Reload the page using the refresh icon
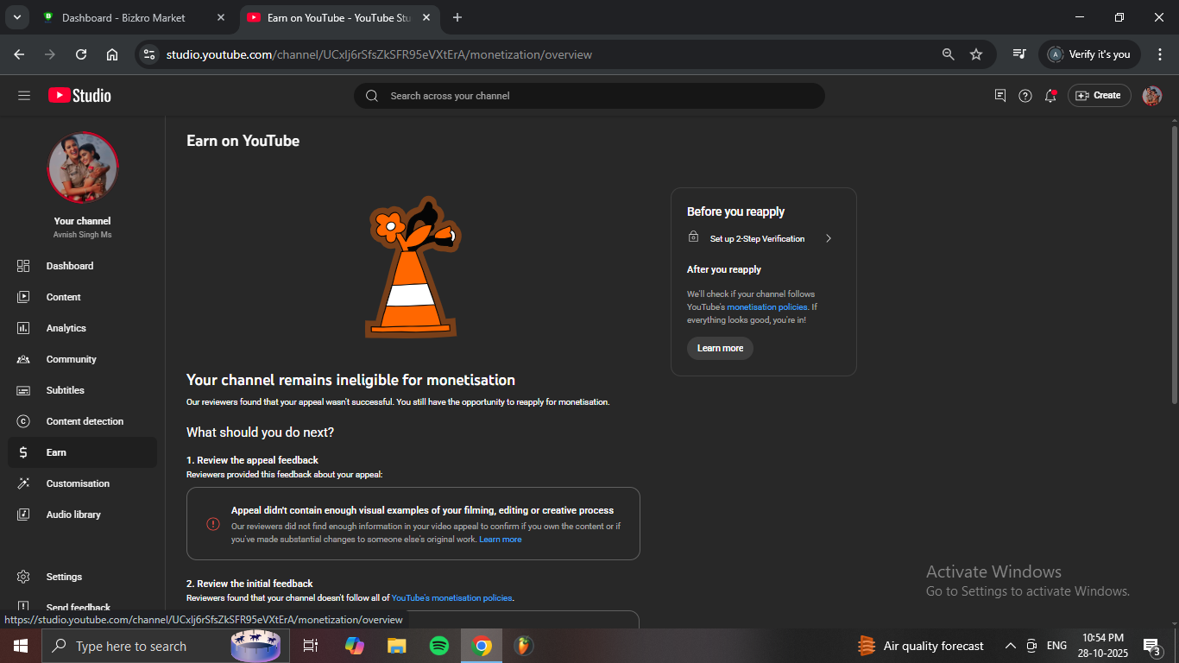The image size is (1179, 663). point(81,54)
